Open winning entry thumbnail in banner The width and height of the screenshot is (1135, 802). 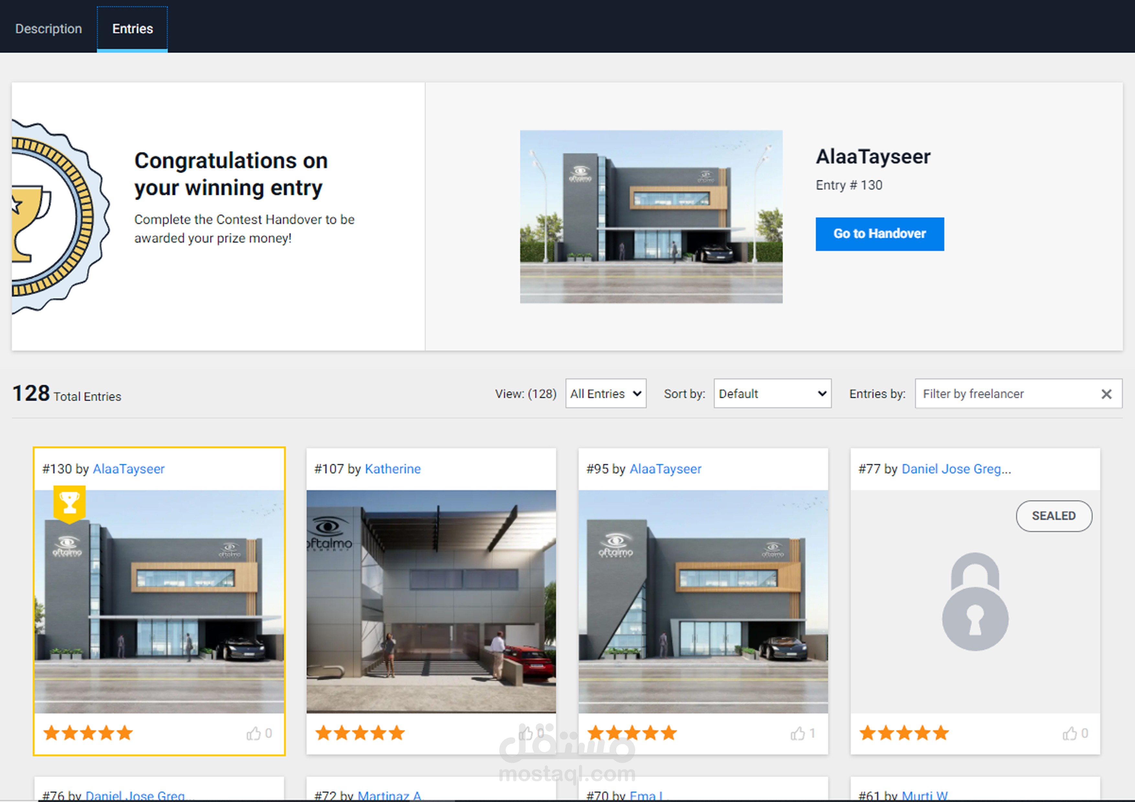pyautogui.click(x=651, y=216)
